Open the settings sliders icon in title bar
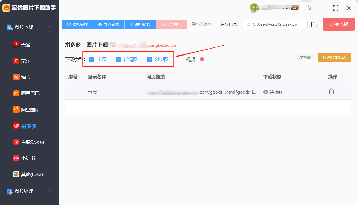358x205 pixels. (310, 8)
